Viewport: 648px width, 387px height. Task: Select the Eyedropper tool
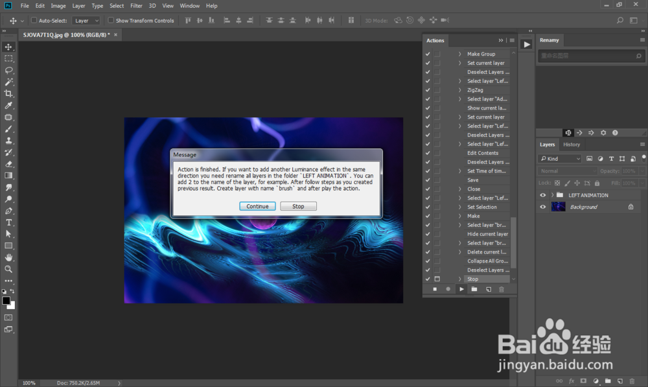[8, 106]
